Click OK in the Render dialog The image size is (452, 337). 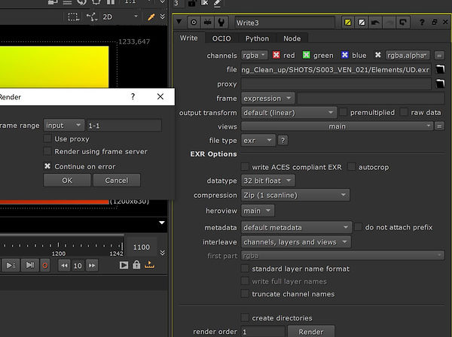67,180
